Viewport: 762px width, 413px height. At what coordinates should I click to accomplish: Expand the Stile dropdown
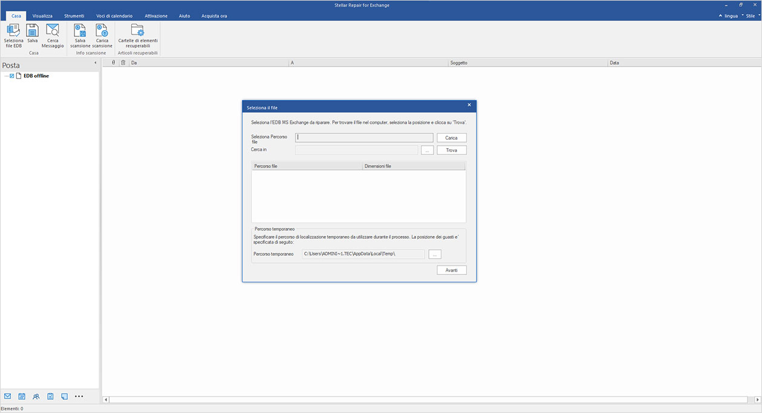[x=752, y=16]
